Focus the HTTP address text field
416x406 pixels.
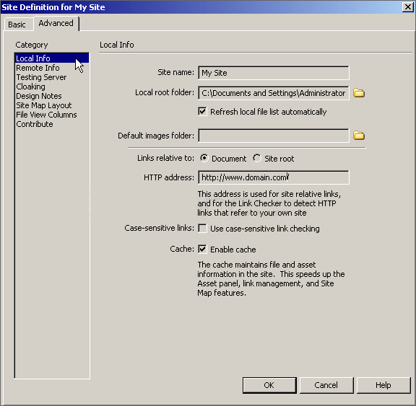(274, 177)
